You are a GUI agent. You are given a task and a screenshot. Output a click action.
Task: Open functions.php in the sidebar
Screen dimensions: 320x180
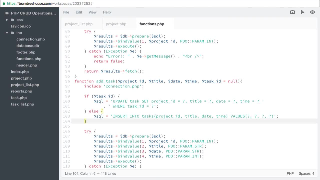(x=29, y=59)
